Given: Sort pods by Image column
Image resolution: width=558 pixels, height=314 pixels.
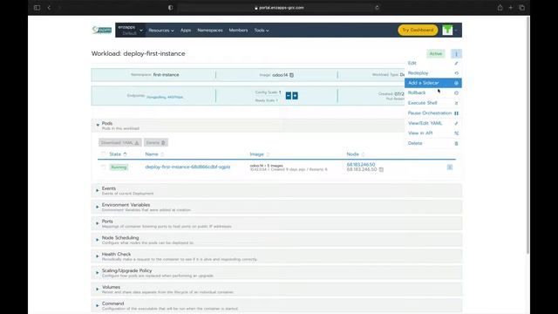Looking at the screenshot, I should (x=260, y=154).
